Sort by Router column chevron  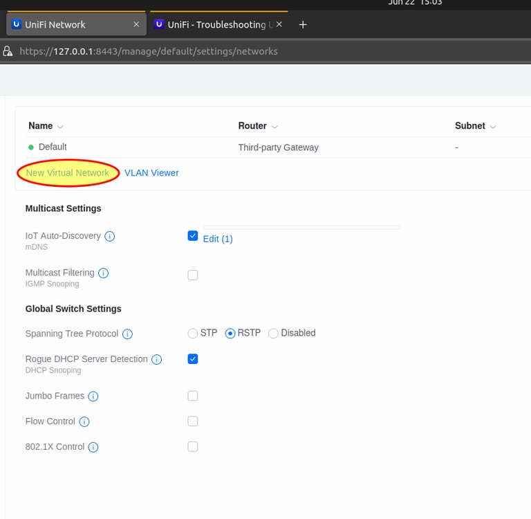[274, 127]
